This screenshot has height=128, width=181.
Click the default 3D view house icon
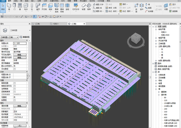26,17
